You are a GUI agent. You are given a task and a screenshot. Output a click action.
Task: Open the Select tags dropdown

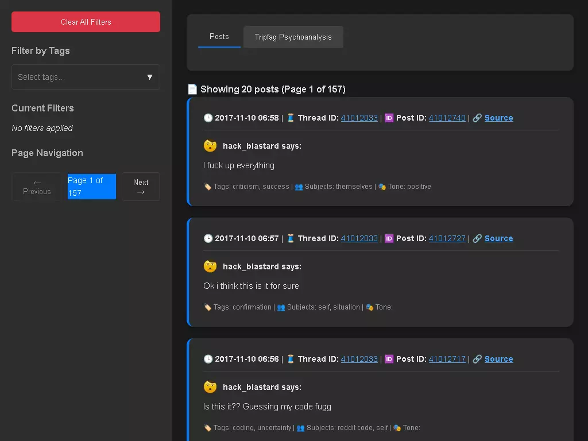click(x=86, y=77)
